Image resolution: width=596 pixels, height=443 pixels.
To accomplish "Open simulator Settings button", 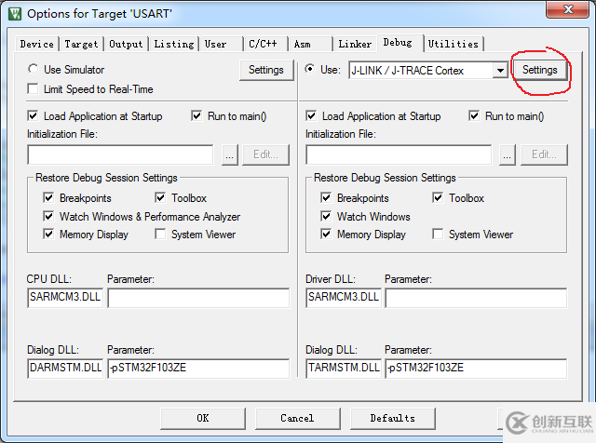I will click(x=266, y=70).
